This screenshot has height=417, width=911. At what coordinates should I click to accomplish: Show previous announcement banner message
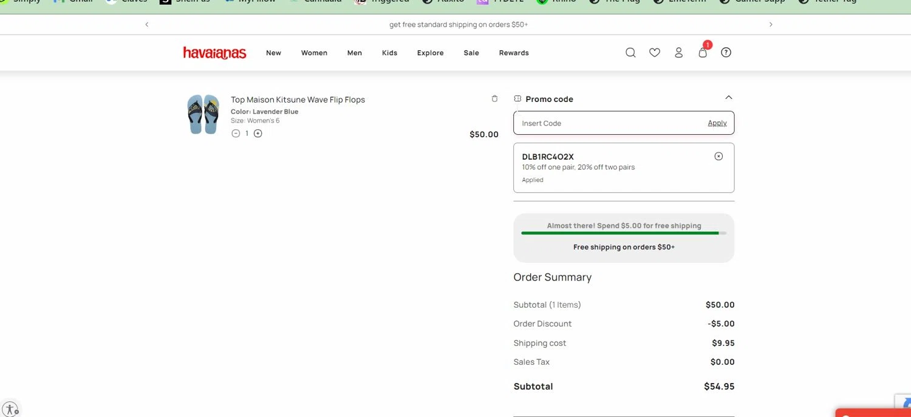pyautogui.click(x=146, y=24)
